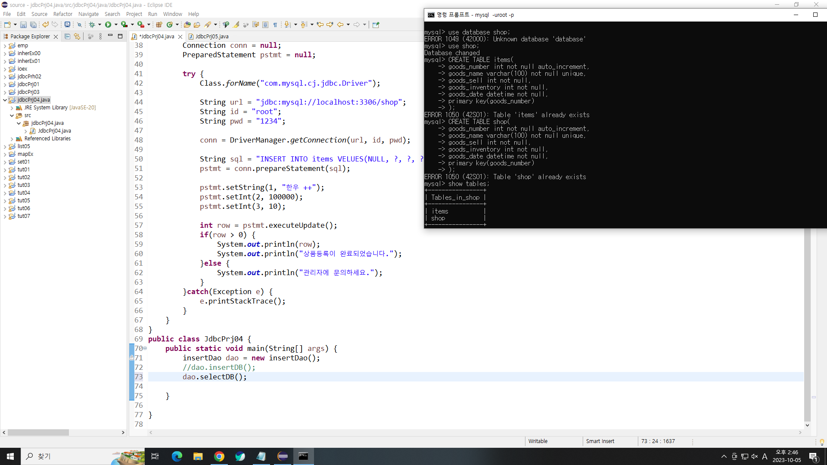The image size is (827, 465).
Task: Click Show Whitespace Characters pilcrow icon
Action: point(275,25)
